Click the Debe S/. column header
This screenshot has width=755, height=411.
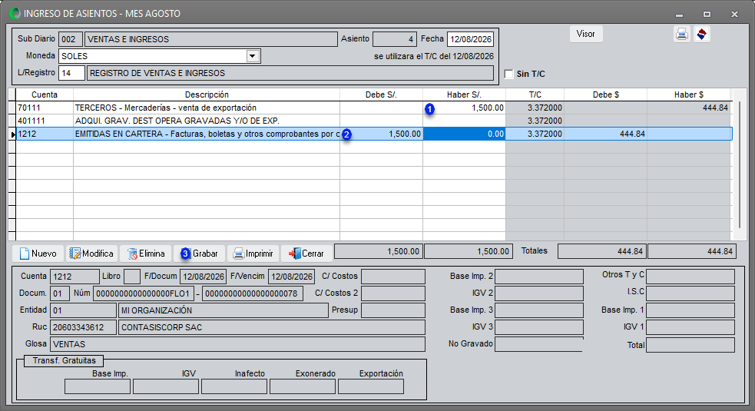(382, 95)
